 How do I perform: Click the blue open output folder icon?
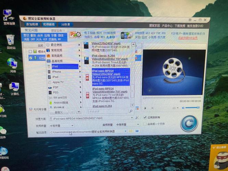(x=137, y=131)
